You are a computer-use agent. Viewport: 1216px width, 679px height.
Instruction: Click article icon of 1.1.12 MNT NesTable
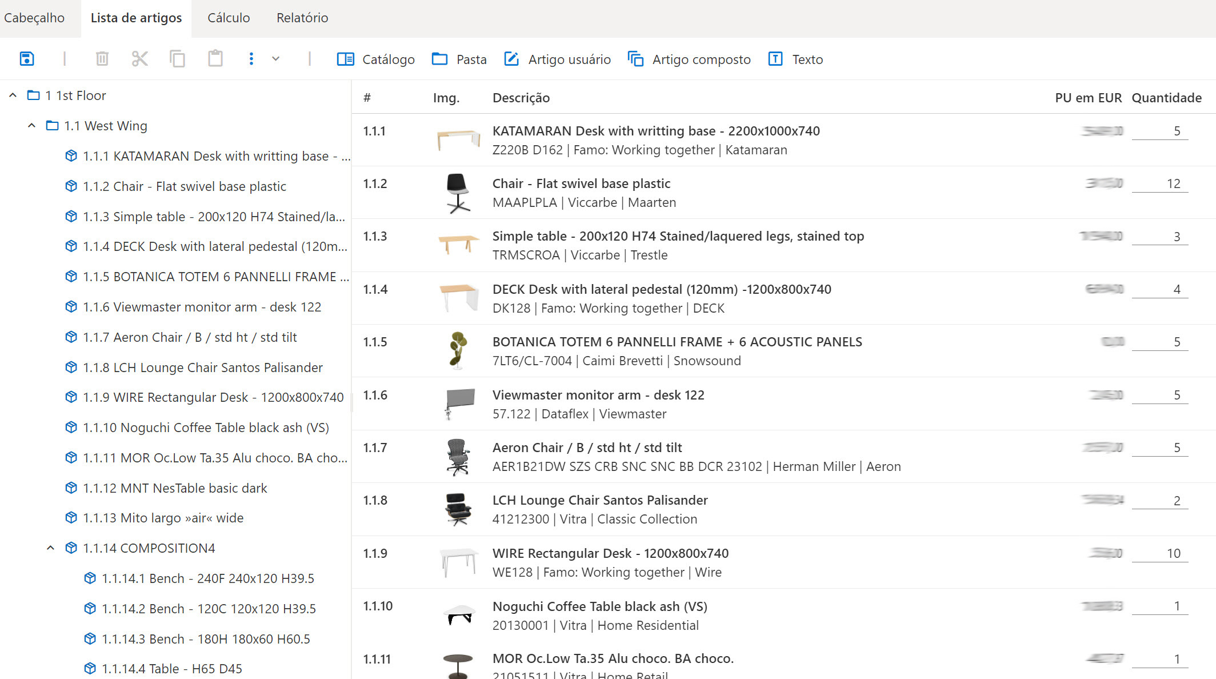pos(71,488)
